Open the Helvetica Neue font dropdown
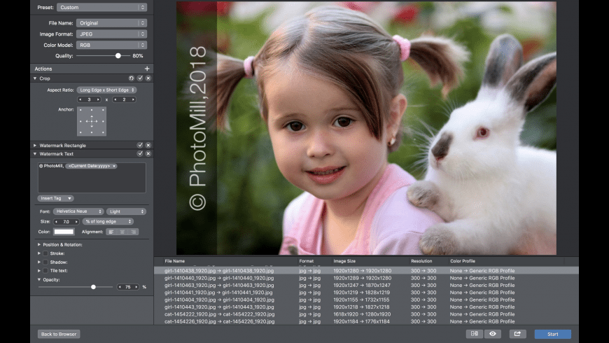The width and height of the screenshot is (609, 343). (78, 211)
